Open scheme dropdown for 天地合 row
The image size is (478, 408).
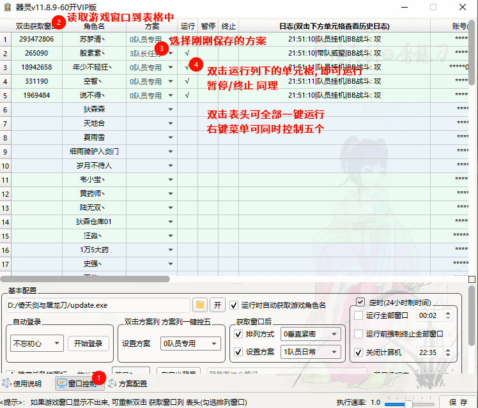[171, 123]
